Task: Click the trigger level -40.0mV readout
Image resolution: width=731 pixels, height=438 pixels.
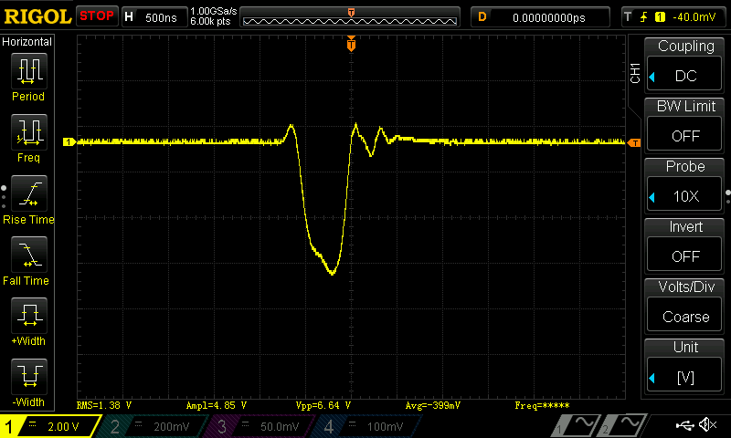Action: (694, 17)
